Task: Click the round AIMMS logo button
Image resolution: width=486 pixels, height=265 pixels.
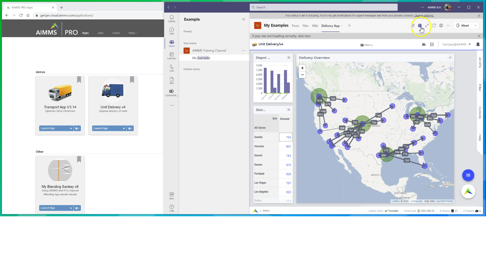Action: tap(468, 192)
